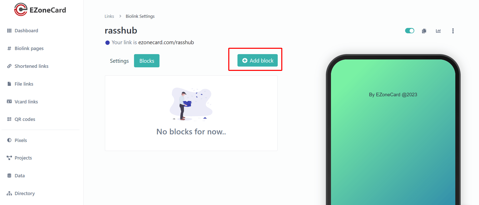Click the Vcard links card icon
This screenshot has width=479, height=205.
[9, 102]
